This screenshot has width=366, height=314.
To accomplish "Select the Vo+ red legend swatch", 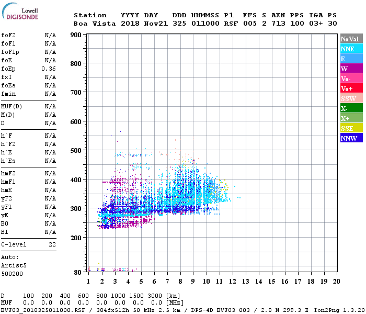I will point(351,88).
